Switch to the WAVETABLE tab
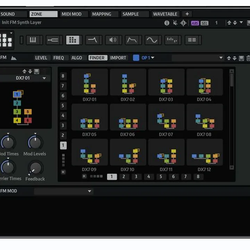 165,14
